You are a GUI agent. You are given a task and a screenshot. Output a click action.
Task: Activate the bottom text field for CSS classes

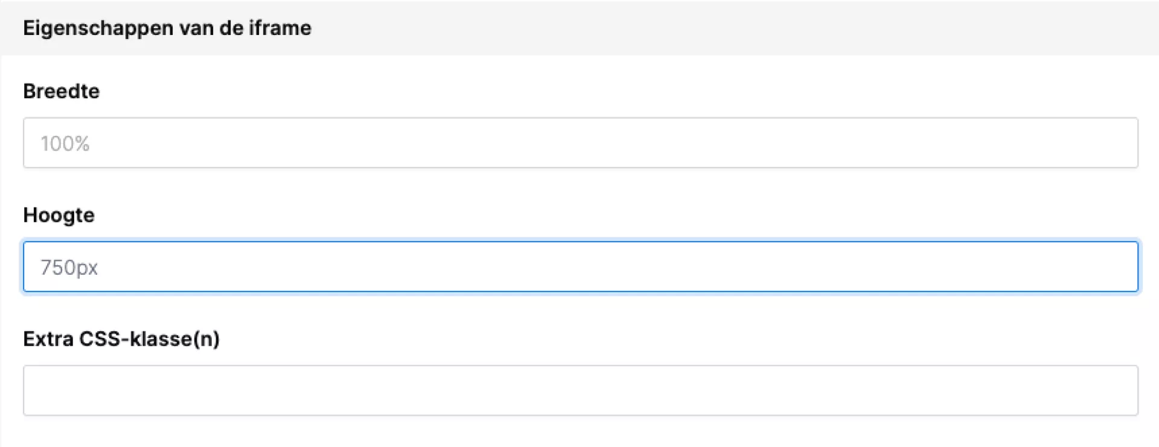(x=580, y=390)
